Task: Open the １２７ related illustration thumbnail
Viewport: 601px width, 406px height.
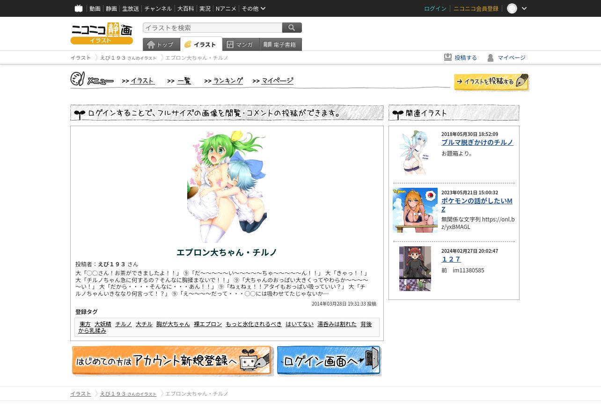Action: [415, 269]
